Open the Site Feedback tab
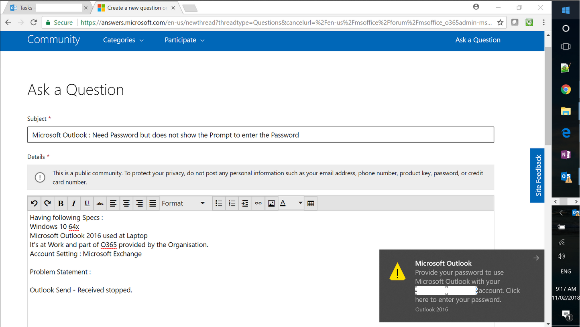The width and height of the screenshot is (580, 327). click(538, 175)
